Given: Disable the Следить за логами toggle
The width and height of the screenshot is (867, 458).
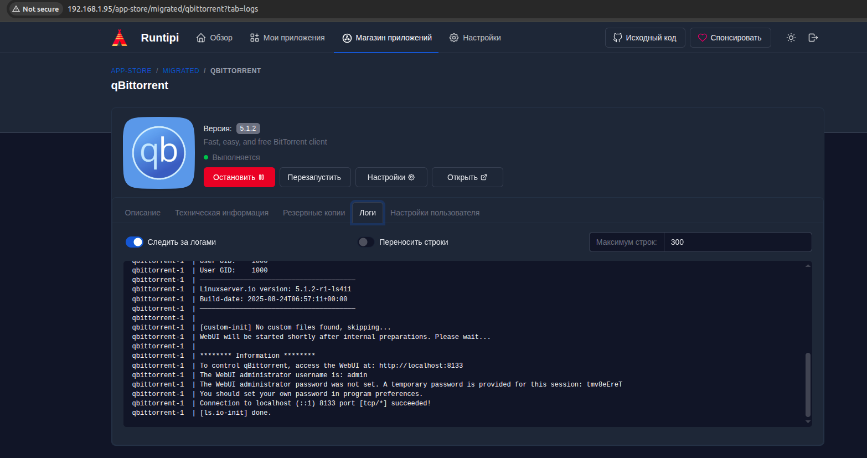Looking at the screenshot, I should point(135,242).
